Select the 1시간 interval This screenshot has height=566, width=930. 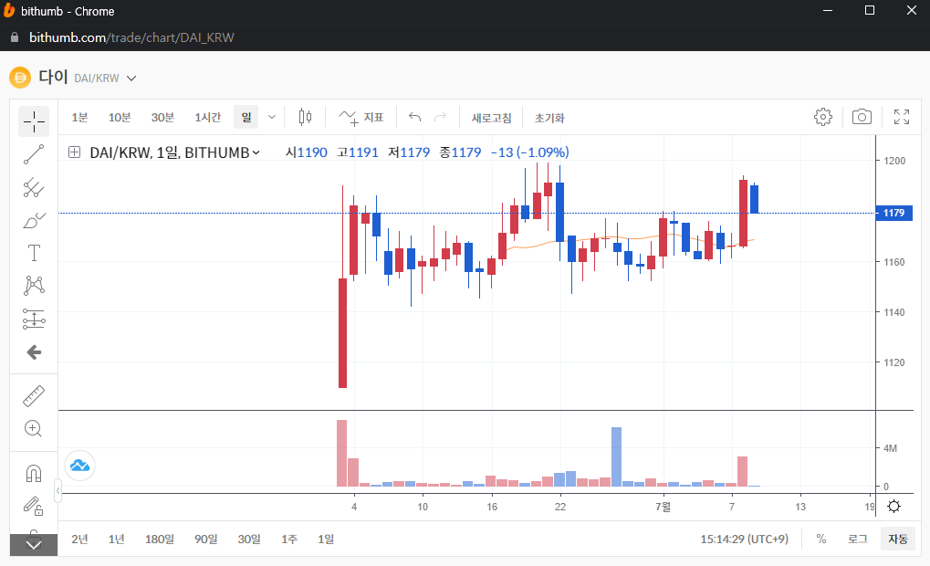pyautogui.click(x=207, y=118)
